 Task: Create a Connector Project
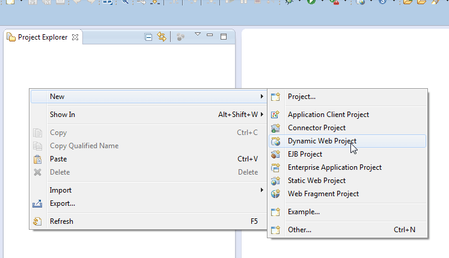pyautogui.click(x=347, y=128)
